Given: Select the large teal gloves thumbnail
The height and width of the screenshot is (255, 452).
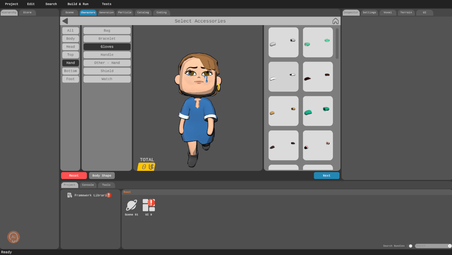Looking at the screenshot, I should 318,111.
